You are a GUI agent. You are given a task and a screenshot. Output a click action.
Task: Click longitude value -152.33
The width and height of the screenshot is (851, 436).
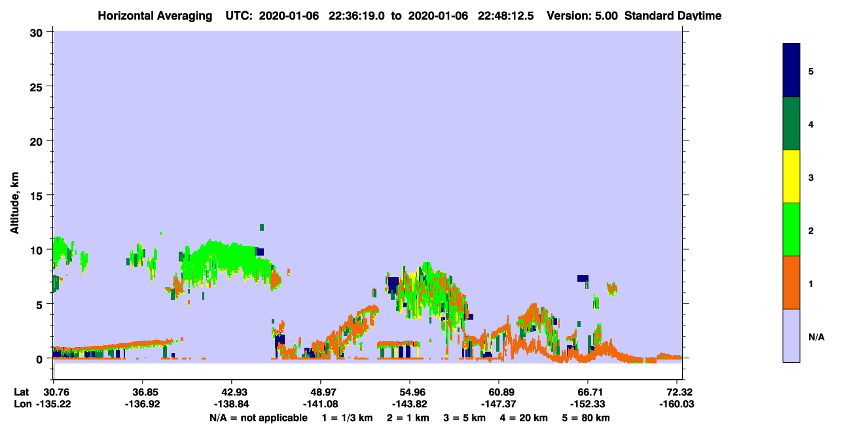[588, 404]
